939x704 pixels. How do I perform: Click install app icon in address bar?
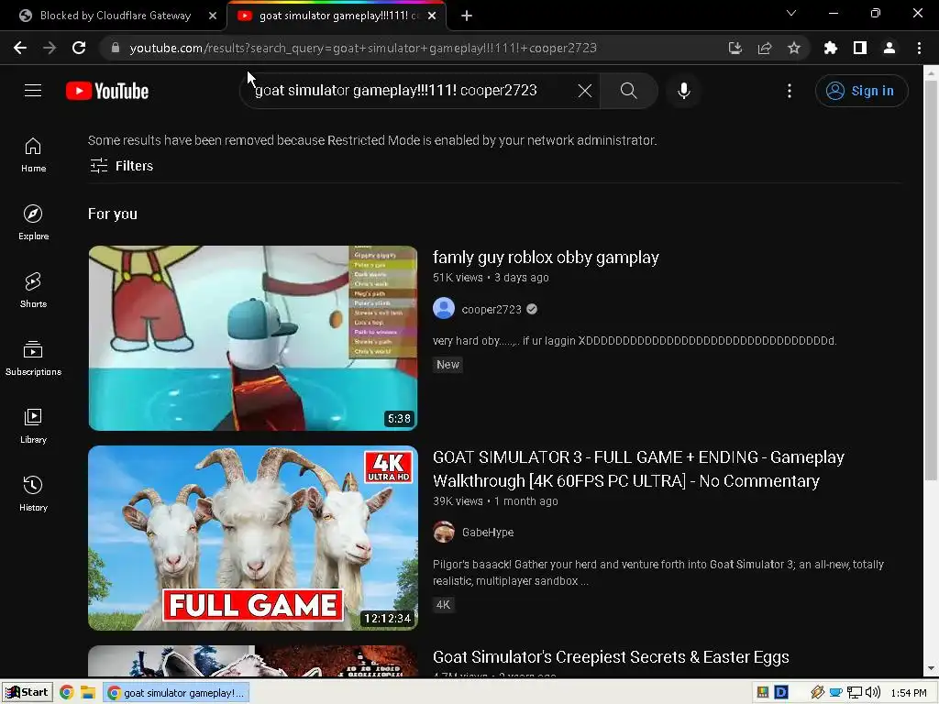click(735, 48)
